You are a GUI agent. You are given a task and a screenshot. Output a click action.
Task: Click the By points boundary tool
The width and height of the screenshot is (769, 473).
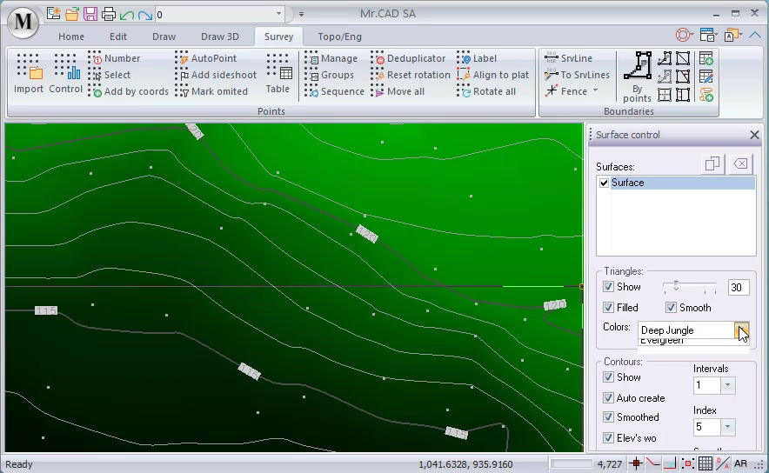[637, 77]
